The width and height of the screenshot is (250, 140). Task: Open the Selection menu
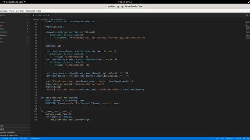[x=4, y=11]
